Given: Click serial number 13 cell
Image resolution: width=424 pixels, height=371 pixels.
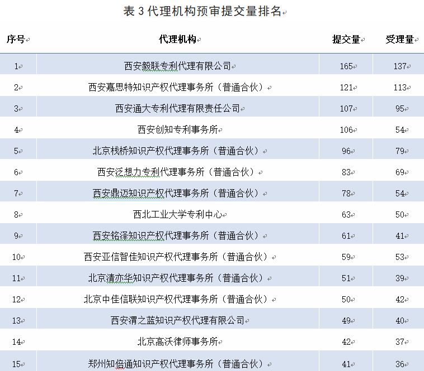Looking at the screenshot, I should click(x=16, y=320).
